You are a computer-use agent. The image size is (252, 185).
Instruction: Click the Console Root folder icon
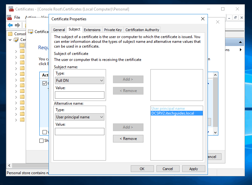click(x=10, y=34)
